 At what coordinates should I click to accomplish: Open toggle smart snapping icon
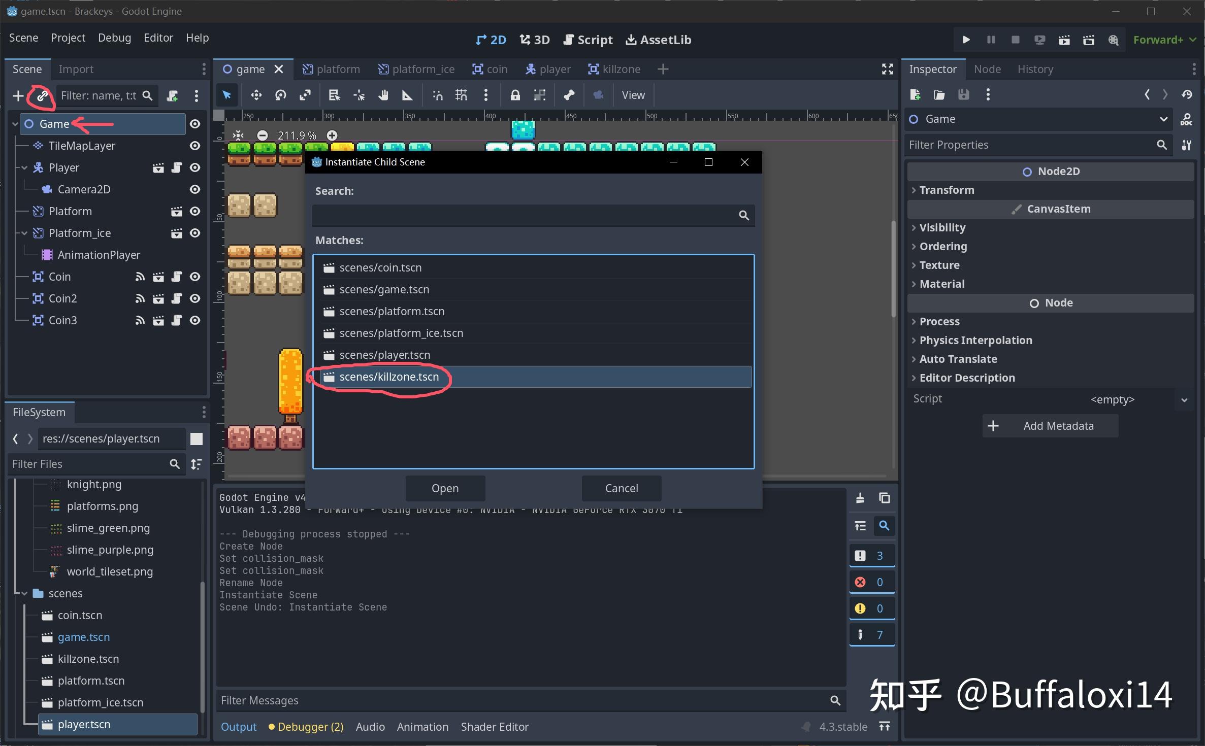click(x=437, y=95)
